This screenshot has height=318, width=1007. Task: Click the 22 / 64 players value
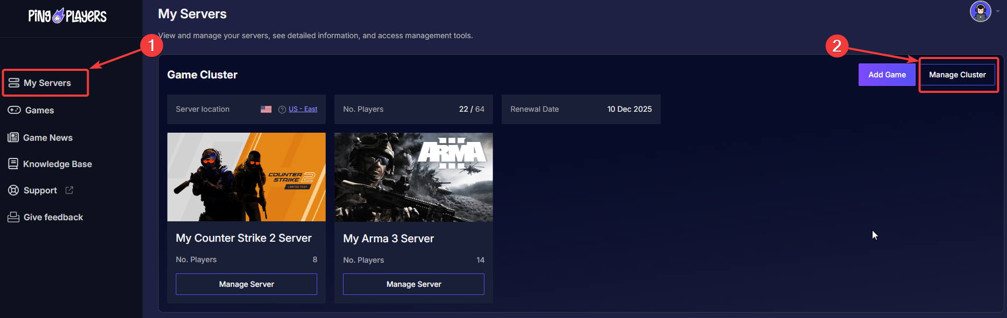[472, 109]
